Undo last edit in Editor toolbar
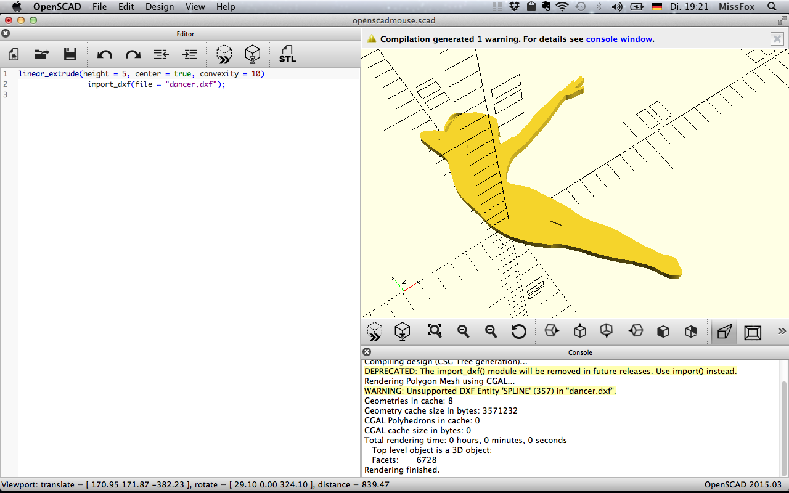The width and height of the screenshot is (789, 493). (x=105, y=54)
